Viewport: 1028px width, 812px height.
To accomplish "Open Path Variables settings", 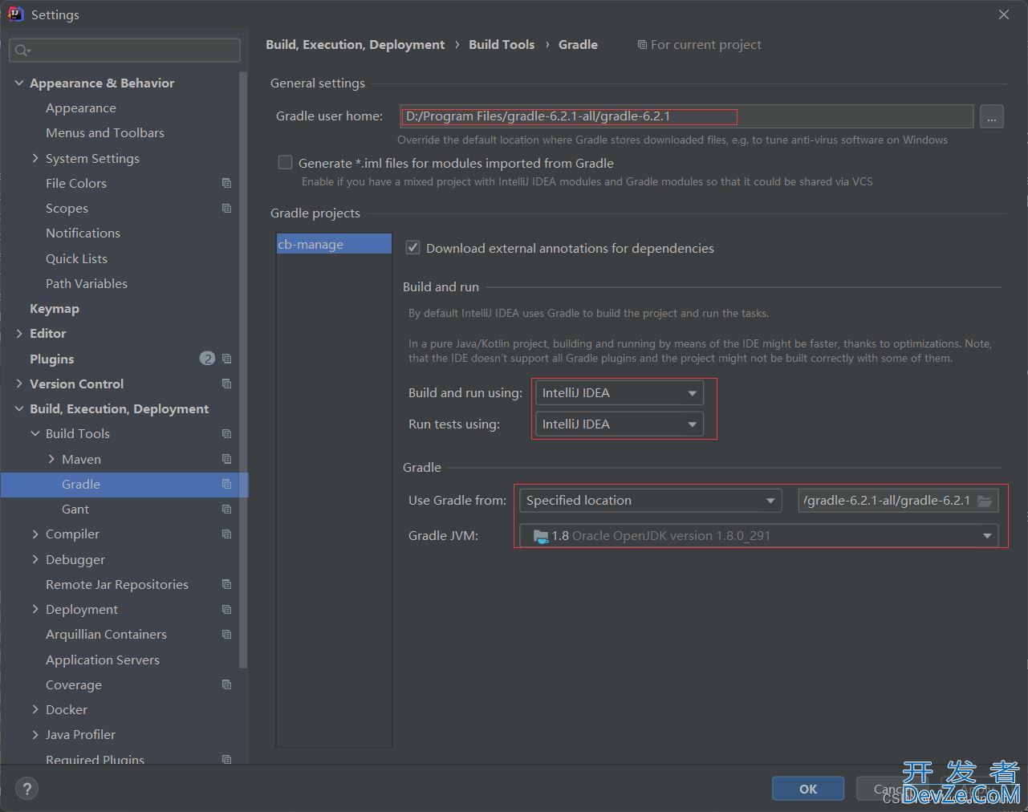I will pos(87,283).
